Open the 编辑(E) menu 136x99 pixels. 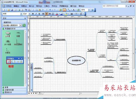point(16,6)
